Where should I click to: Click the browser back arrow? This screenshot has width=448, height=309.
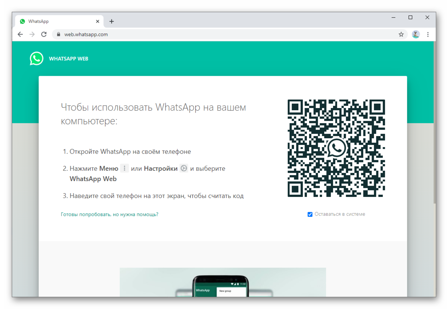20,34
